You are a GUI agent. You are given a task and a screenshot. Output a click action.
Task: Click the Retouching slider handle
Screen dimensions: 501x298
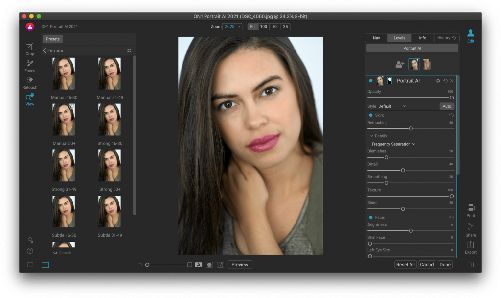410,128
